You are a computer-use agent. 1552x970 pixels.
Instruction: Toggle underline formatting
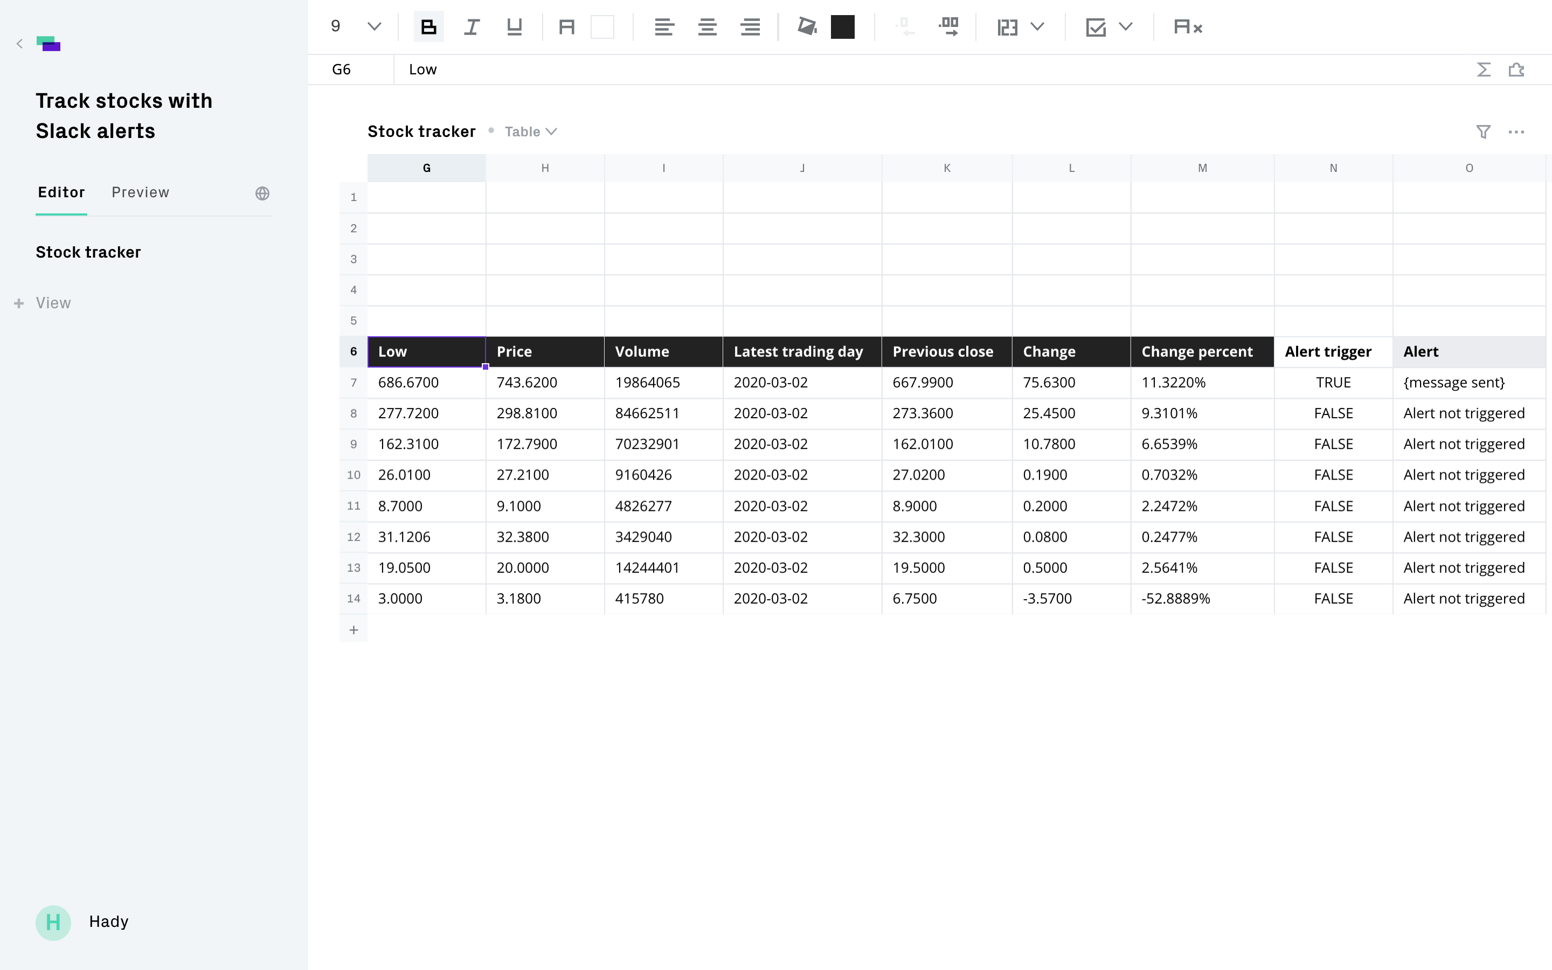(x=514, y=27)
